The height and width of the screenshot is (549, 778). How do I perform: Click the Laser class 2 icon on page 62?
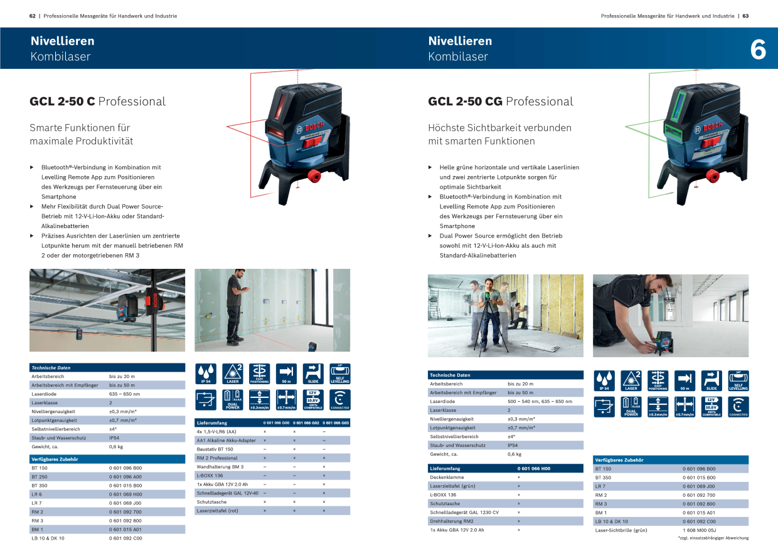point(233,374)
